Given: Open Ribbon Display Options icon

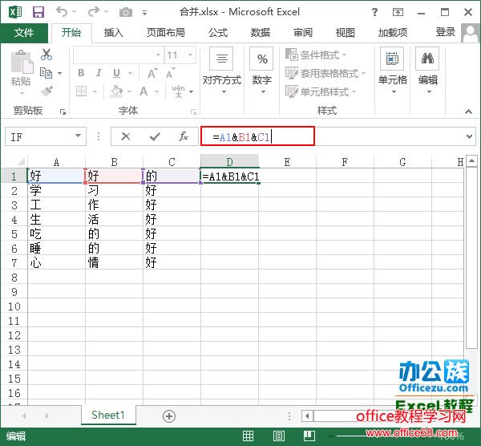Looking at the screenshot, I should pyautogui.click(x=398, y=12).
